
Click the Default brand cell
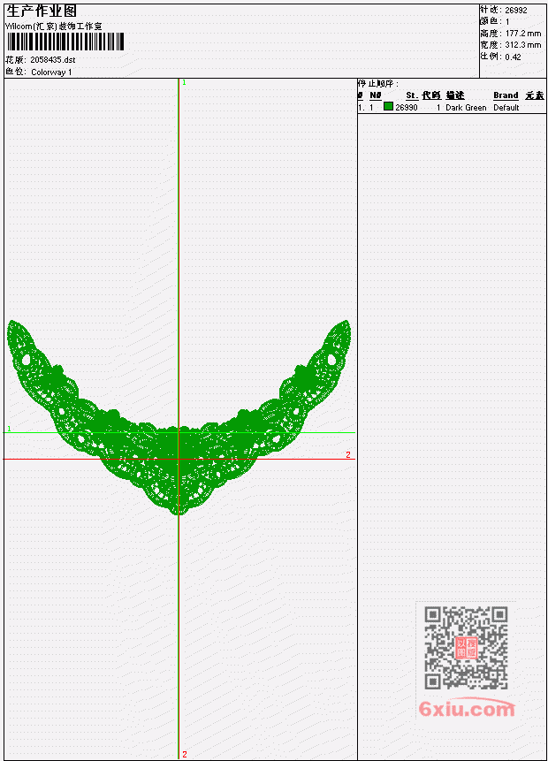[x=506, y=107]
